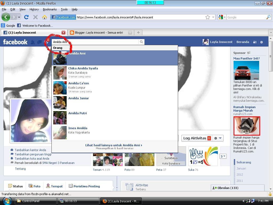This screenshot has height=205, width=273.
Task: Open the Edit menu
Action: click(13, 9)
